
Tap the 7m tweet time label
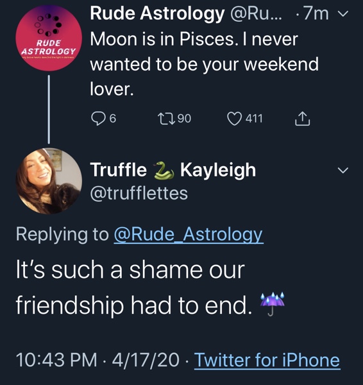316,13
